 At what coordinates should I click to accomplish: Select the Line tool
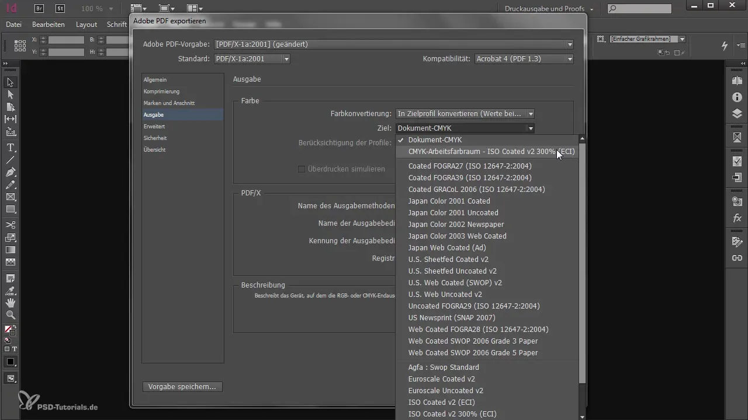click(11, 159)
